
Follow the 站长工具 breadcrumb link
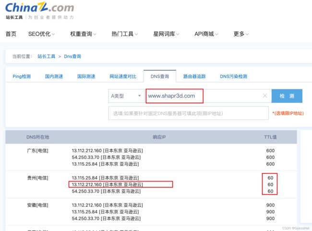(x=46, y=56)
